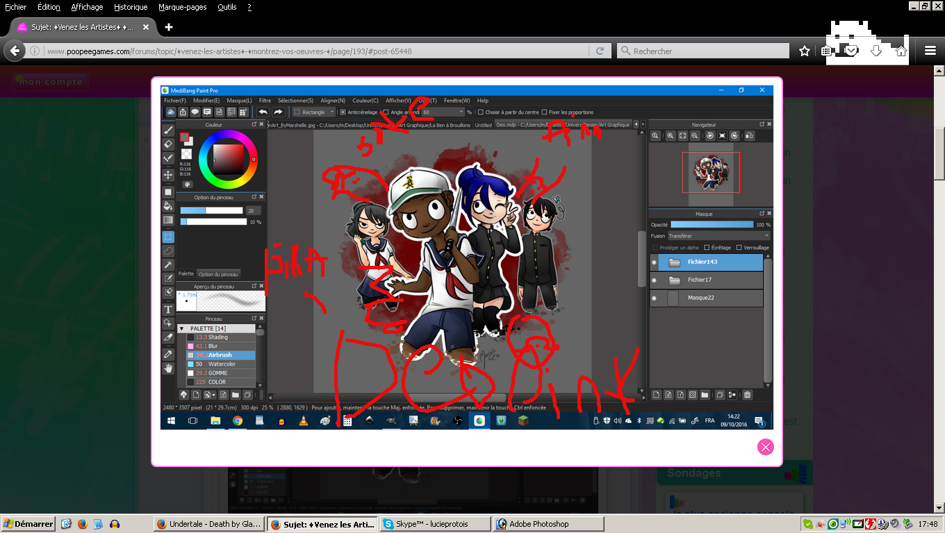Close the image lightbox with pink X
This screenshot has height=533, width=945.
tap(765, 447)
